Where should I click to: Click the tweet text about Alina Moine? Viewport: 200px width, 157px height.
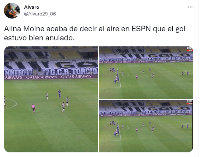tap(95, 33)
